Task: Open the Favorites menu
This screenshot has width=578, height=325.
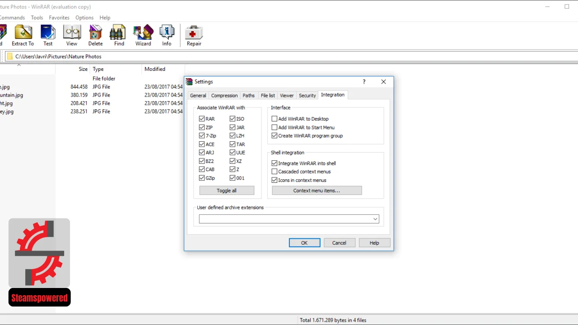Action: click(x=59, y=18)
